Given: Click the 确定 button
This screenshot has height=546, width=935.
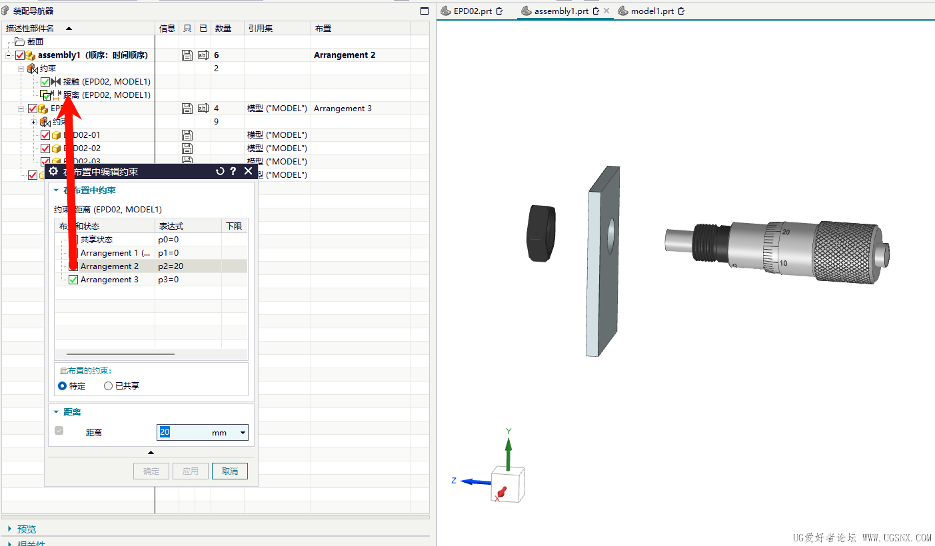Looking at the screenshot, I should pos(151,471).
